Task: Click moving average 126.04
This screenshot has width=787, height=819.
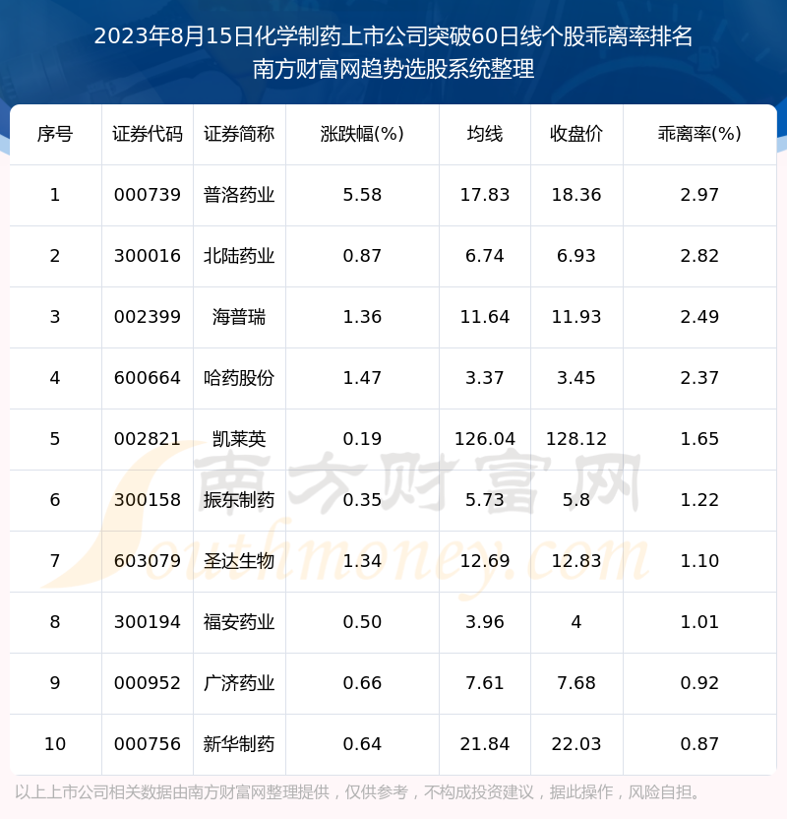Action: tap(485, 439)
